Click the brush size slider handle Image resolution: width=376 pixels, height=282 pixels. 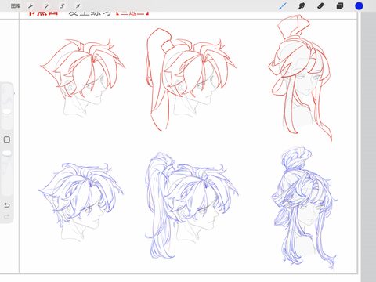(7, 112)
